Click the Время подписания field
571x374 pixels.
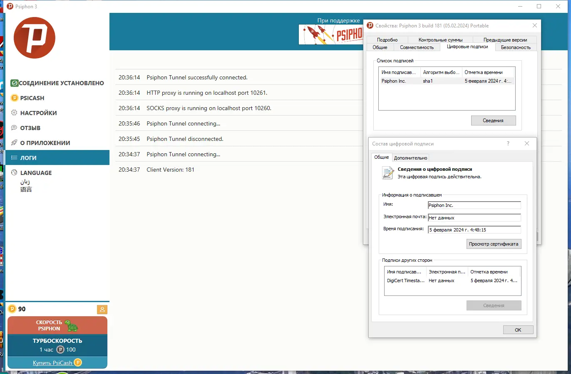[474, 230]
